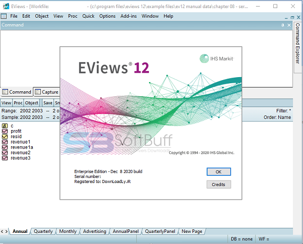303x244 pixels.
Task: Select the Quarterly page tab
Action: click(x=43, y=231)
